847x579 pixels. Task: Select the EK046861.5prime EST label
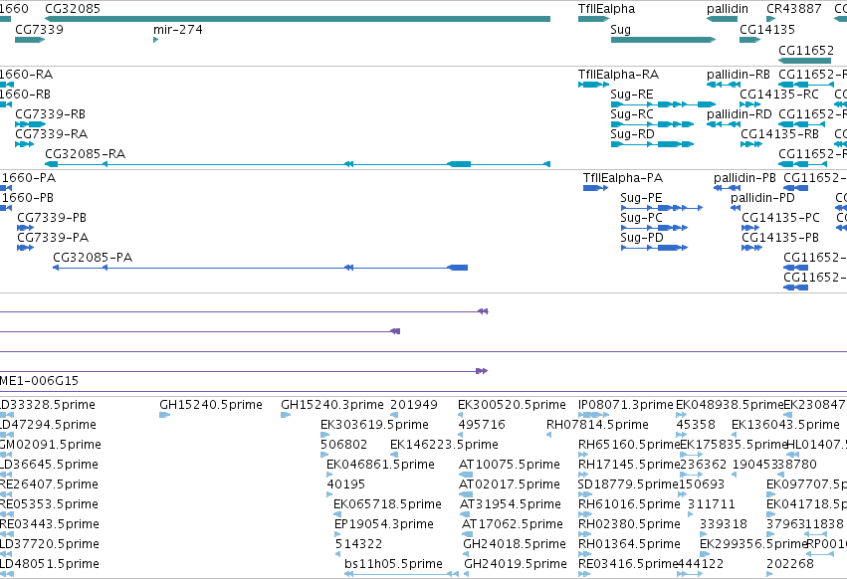[380, 465]
